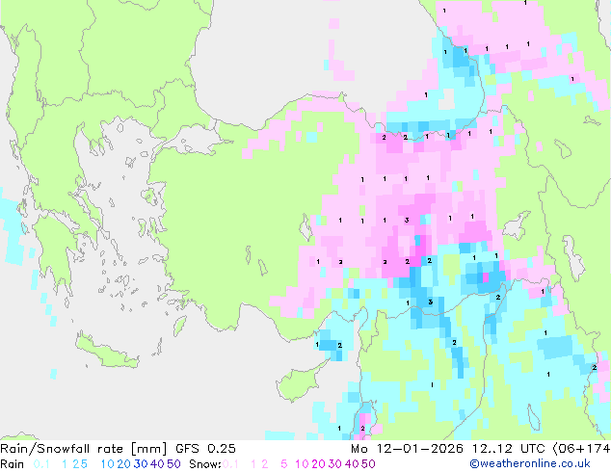
Task: Click the 'GFS 0.25' model label
Action: [x=205, y=449]
